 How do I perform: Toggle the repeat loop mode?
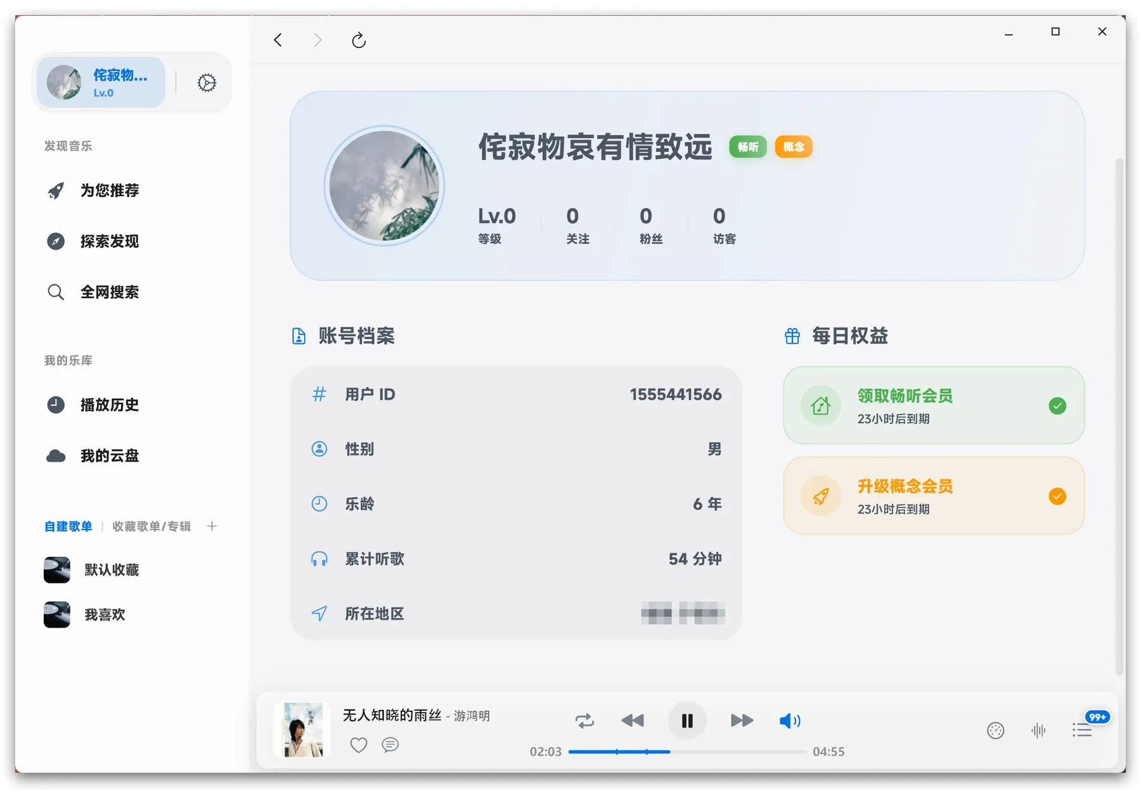tap(584, 721)
